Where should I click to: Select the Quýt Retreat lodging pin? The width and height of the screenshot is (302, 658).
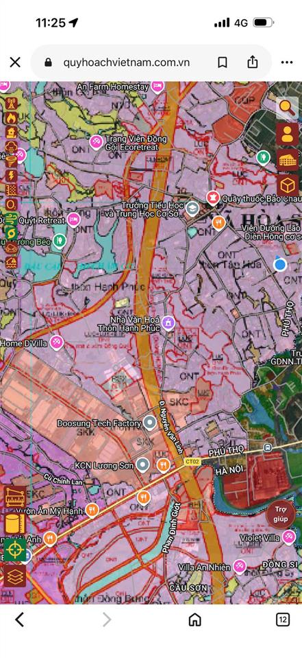74,220
